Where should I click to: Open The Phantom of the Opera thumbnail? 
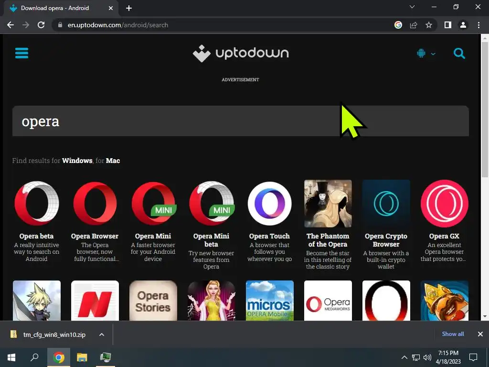[328, 204]
